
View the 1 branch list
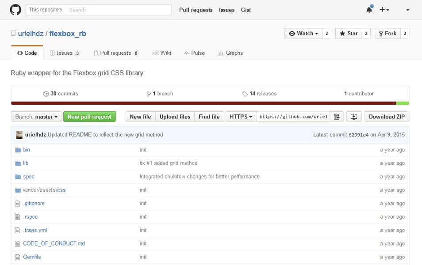[160, 94]
